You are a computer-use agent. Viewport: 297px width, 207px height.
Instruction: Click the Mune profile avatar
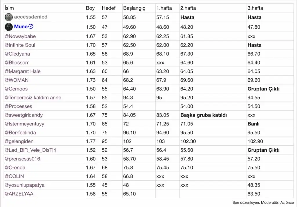point(9,27)
